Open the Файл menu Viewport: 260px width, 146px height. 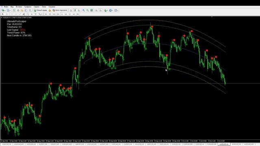6,7
